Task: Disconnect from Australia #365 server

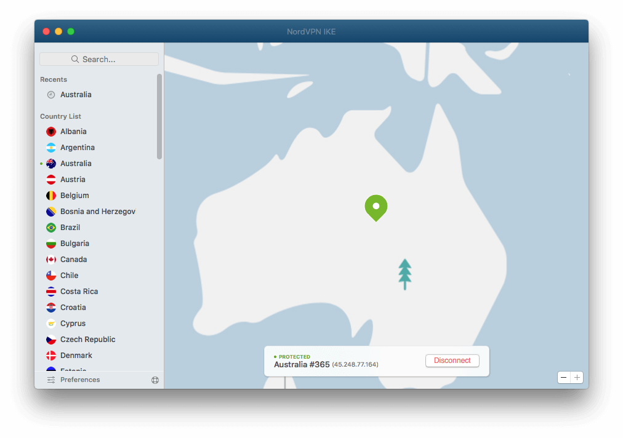Action: click(x=452, y=360)
